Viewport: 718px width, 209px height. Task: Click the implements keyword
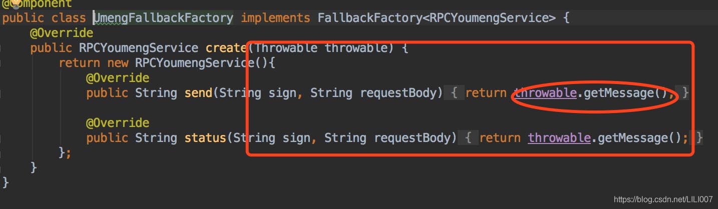pyautogui.click(x=275, y=18)
